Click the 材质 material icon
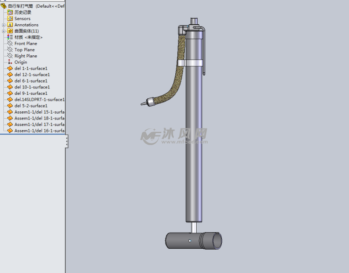349x273 pixels. tap(10, 37)
